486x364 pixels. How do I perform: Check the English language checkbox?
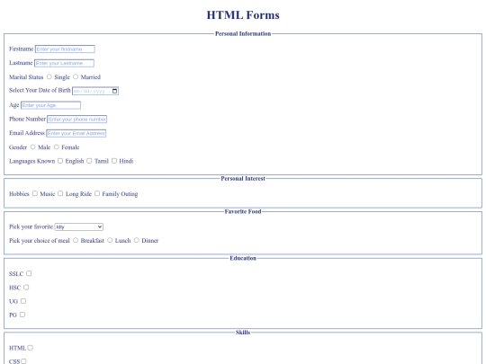point(60,161)
